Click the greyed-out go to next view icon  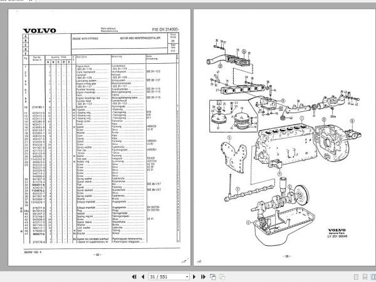tap(222, 277)
